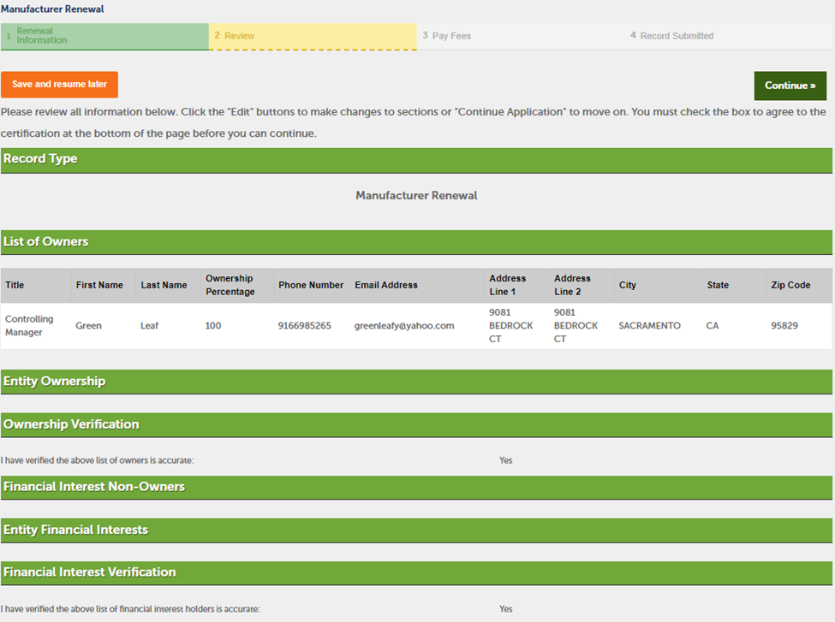Click the phone number 9166985265
835x622 pixels.
tap(304, 326)
